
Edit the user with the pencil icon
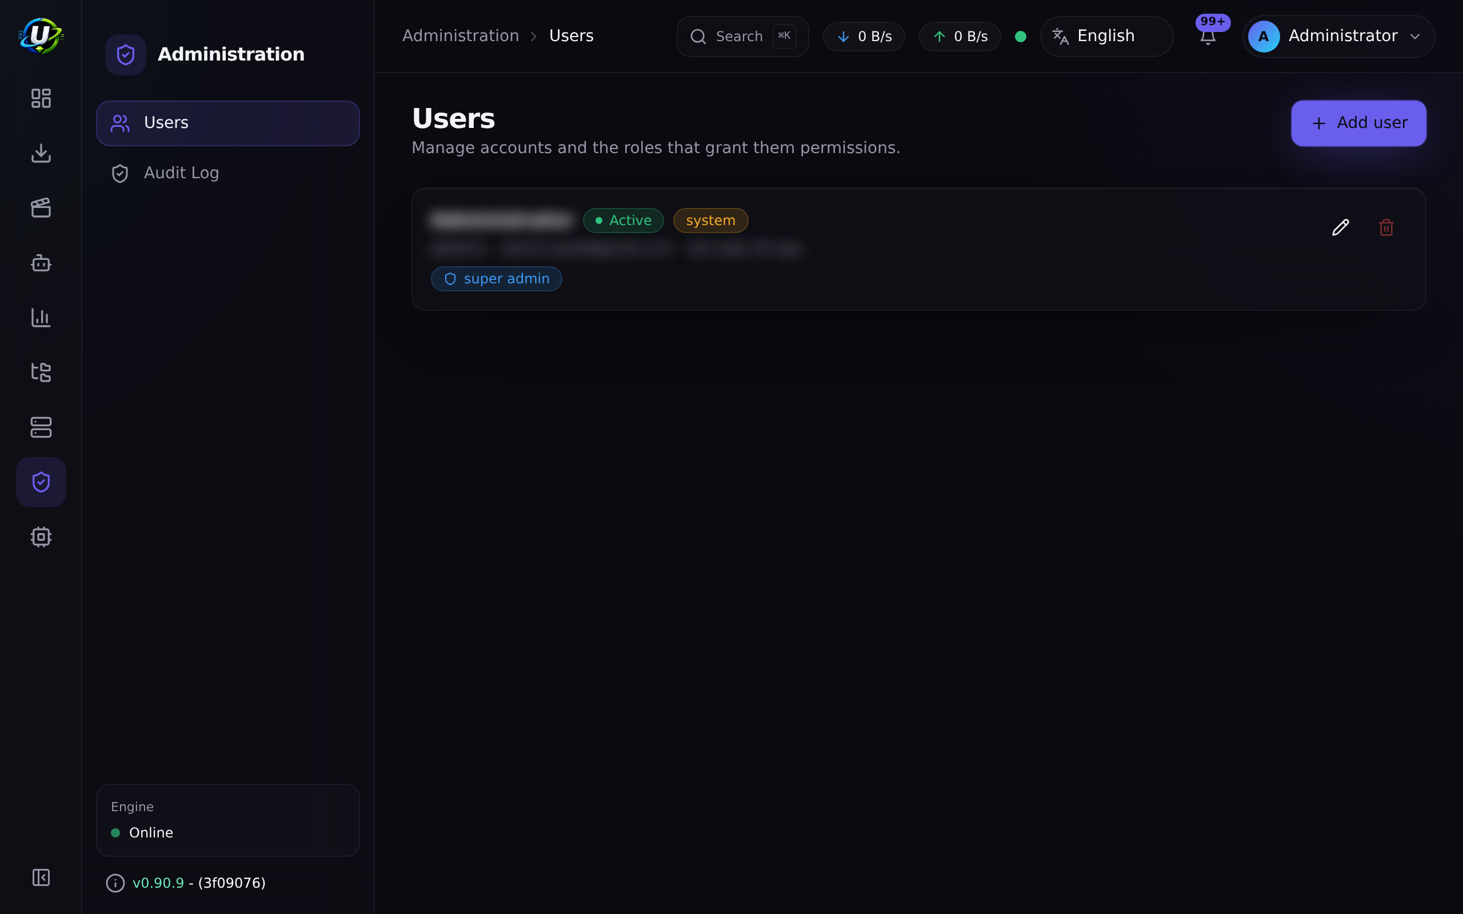pyautogui.click(x=1340, y=227)
